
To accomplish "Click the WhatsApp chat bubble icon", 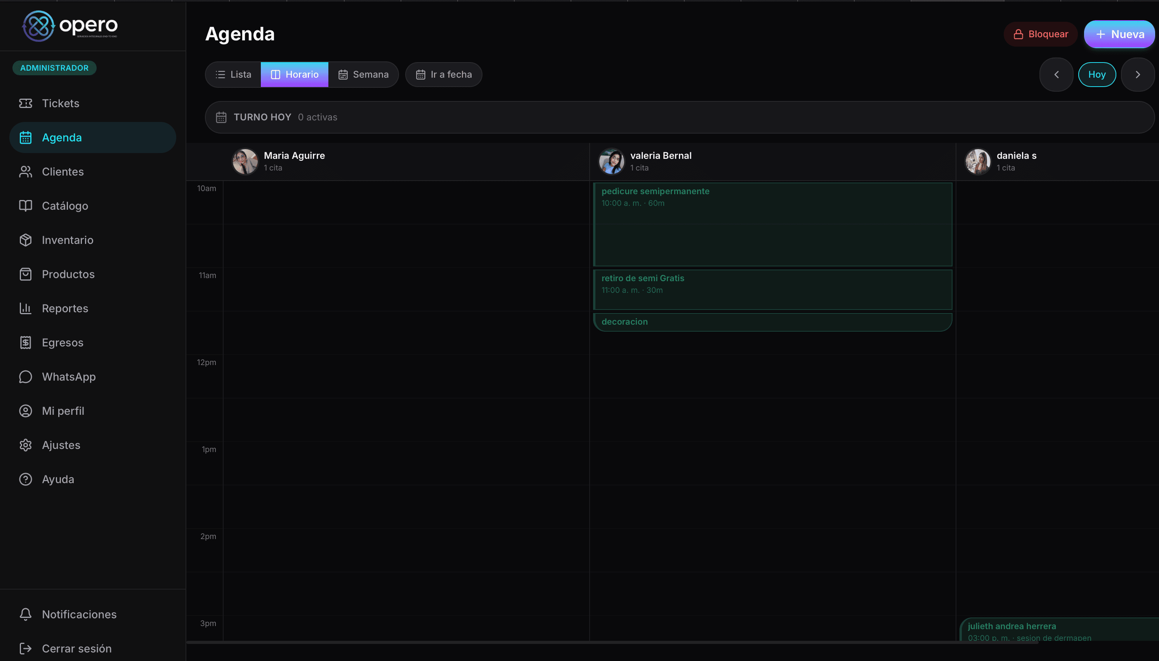I will click(25, 377).
